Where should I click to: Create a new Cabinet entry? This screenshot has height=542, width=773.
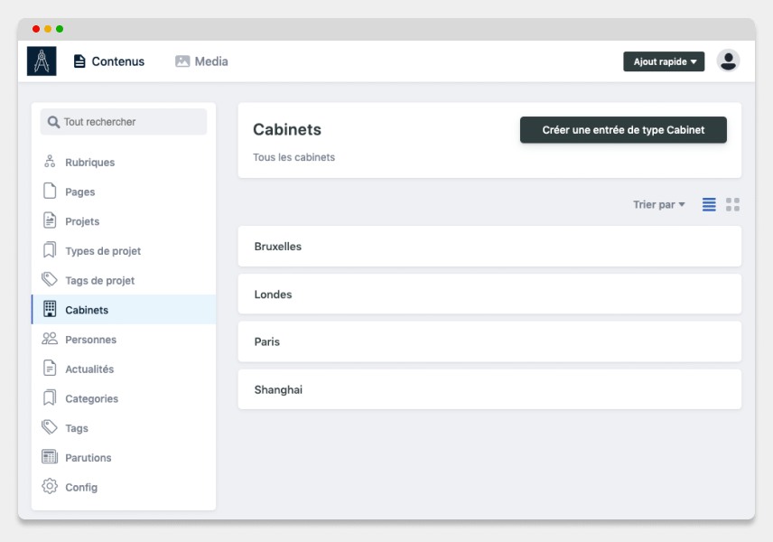click(x=623, y=130)
